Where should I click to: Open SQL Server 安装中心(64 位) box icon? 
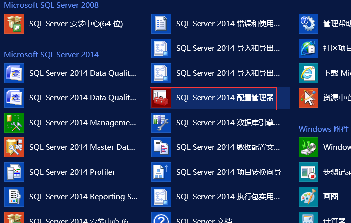click(x=14, y=24)
